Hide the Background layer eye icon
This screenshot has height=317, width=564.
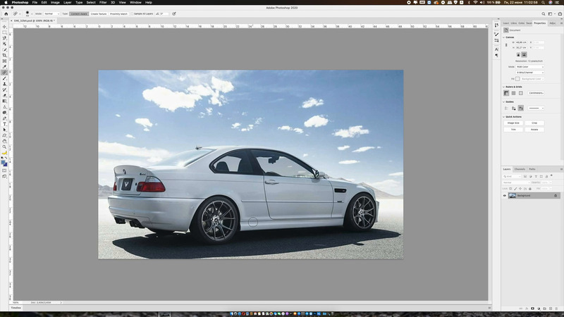tap(504, 195)
